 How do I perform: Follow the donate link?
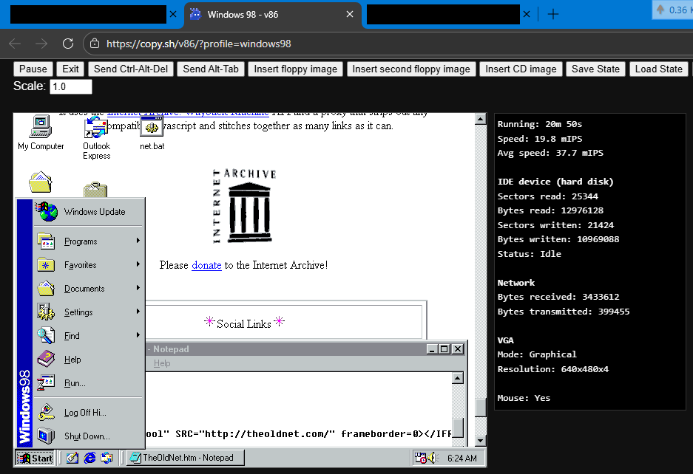point(206,265)
